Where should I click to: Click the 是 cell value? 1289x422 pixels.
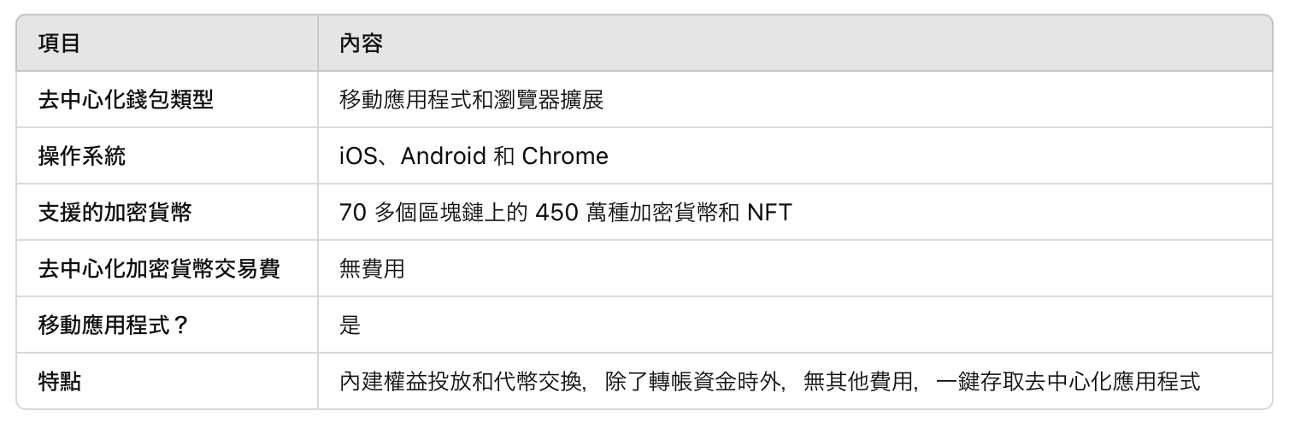350,325
